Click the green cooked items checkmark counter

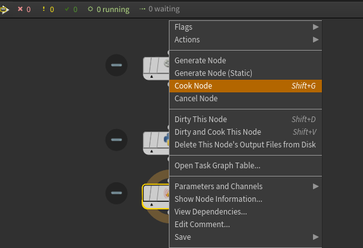71,9
